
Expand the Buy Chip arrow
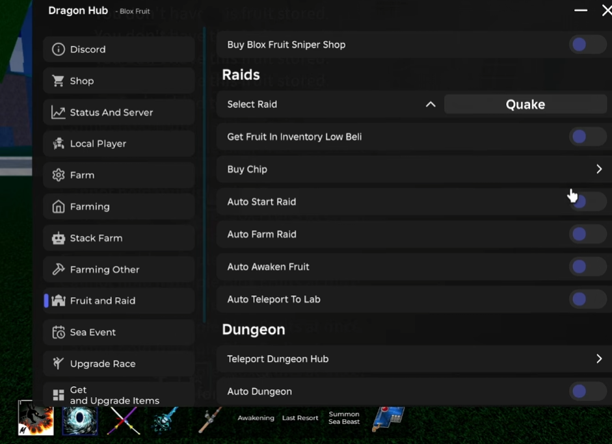tap(599, 169)
